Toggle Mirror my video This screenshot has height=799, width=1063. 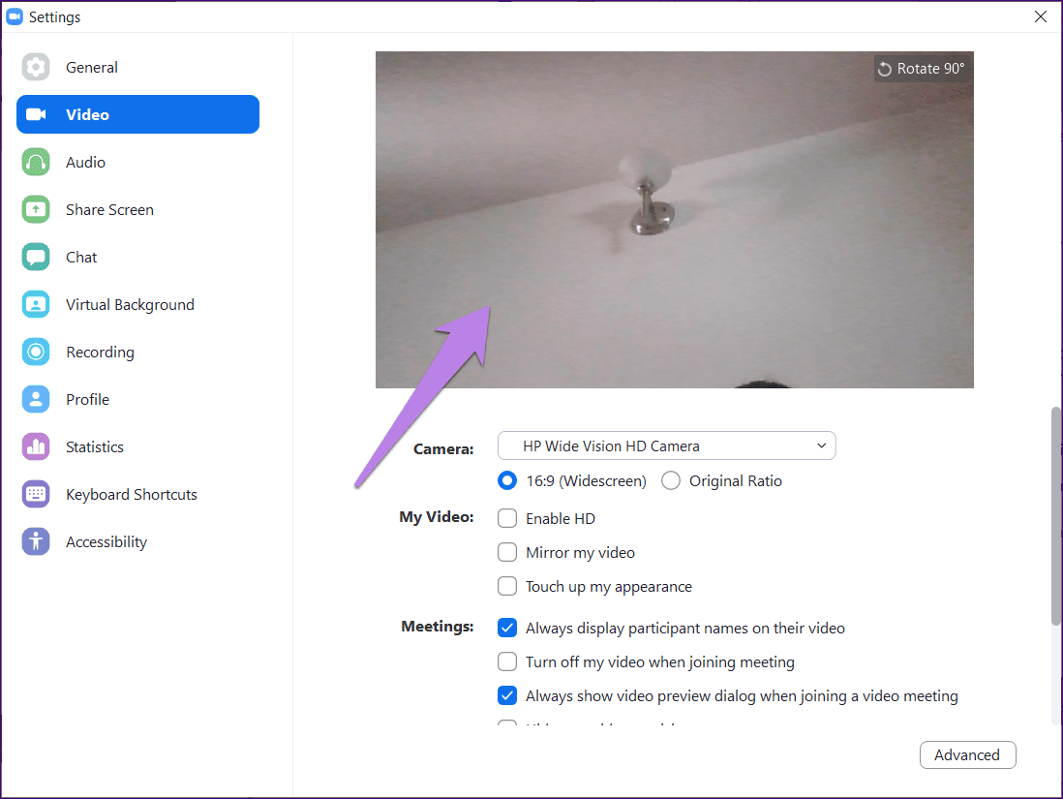point(507,553)
